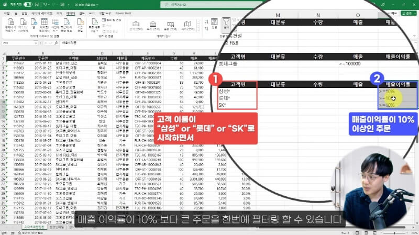This screenshot has height=235, width=419.
Task: Adjust the zoom slider in status bar
Action: pos(394,233)
